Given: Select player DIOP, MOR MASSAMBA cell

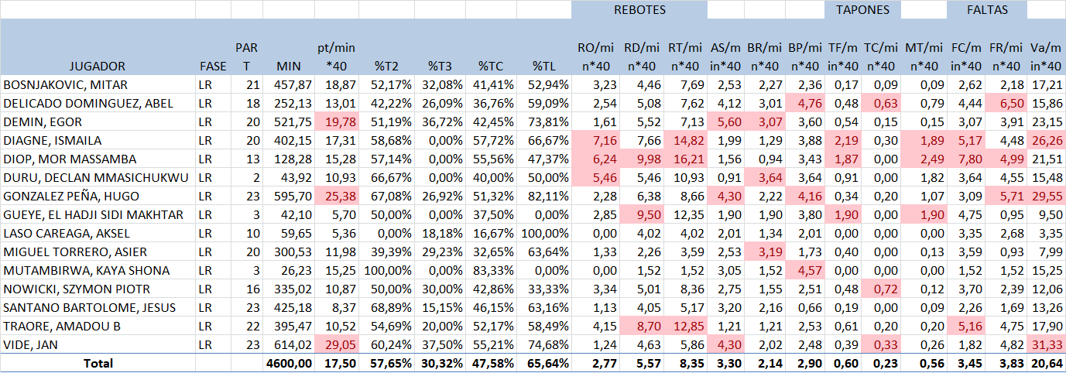Looking at the screenshot, I should click(x=98, y=159).
